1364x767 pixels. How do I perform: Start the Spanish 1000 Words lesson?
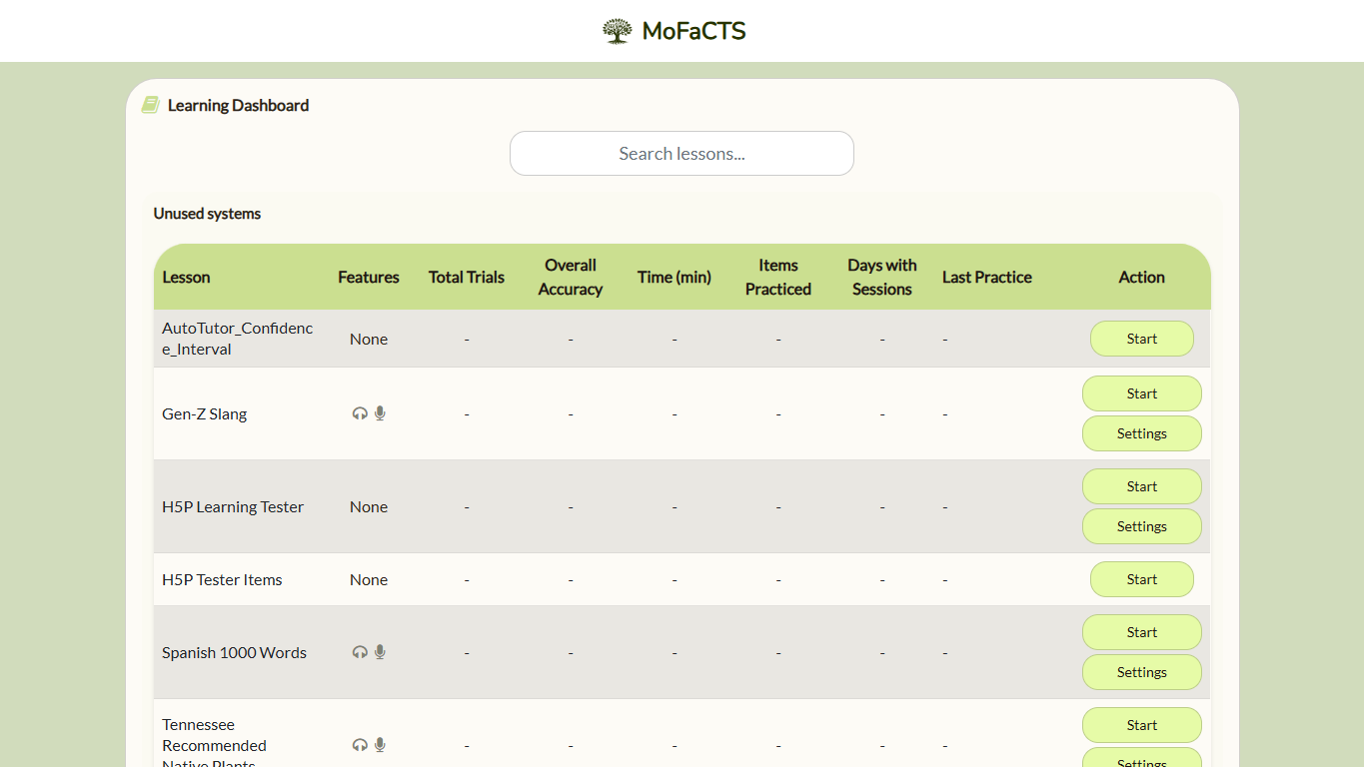click(1142, 632)
